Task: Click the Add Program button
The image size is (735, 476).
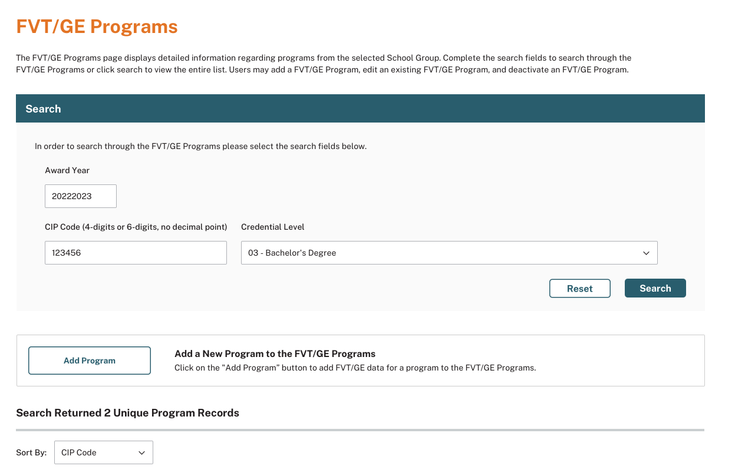Action: coord(90,361)
